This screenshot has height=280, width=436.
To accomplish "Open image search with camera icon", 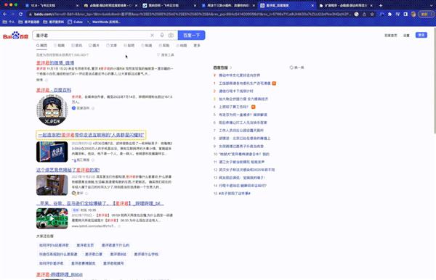I will pyautogui.click(x=171, y=36).
